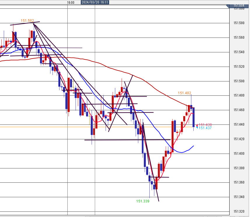Viewport: 250px width, 217px height.
Task: Click the 151.460 price axis label
Action: pos(239,110)
